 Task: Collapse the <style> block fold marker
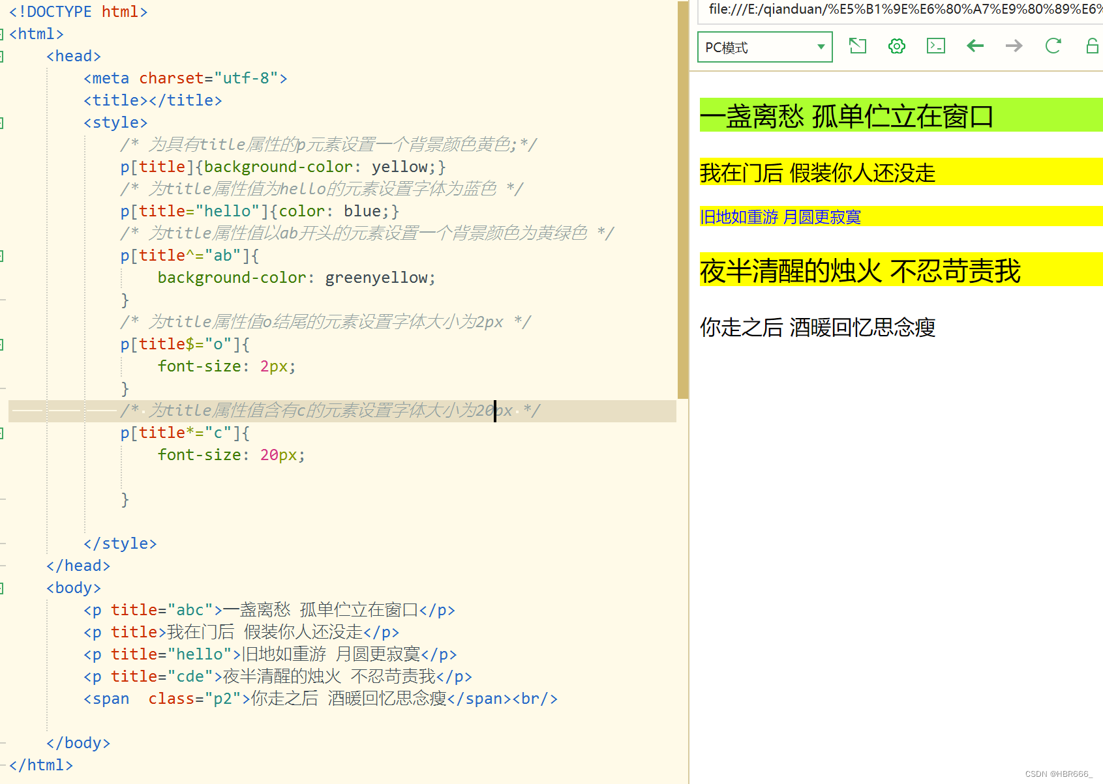[x=2, y=123]
